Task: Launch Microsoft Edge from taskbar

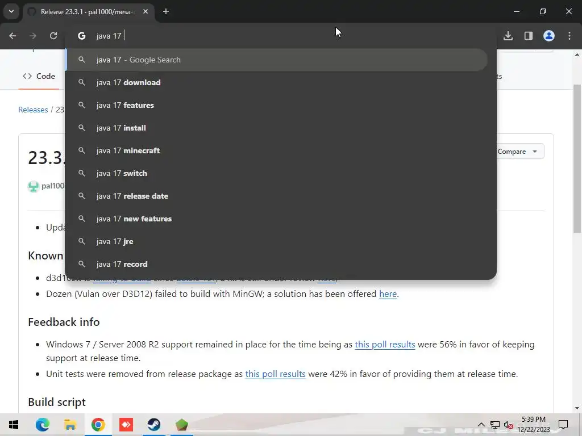Action: (x=42, y=425)
